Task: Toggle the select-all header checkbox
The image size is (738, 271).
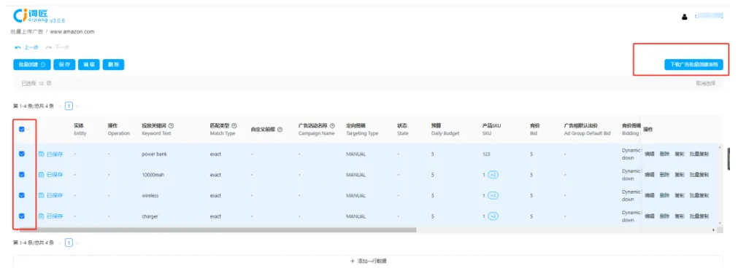Action: (22, 130)
